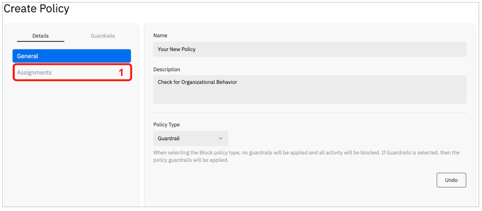
Task: Open the Policy Type Guardrail dropdown
Action: [191, 138]
